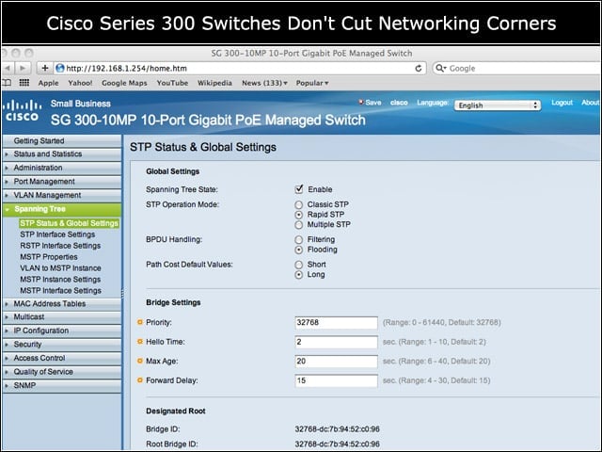The image size is (602, 452).
Task: Choose Filtering for BPDU Handling
Action: (299, 240)
